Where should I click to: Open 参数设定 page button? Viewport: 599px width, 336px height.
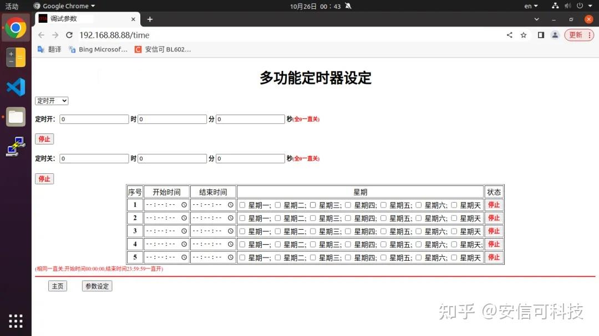tap(97, 286)
